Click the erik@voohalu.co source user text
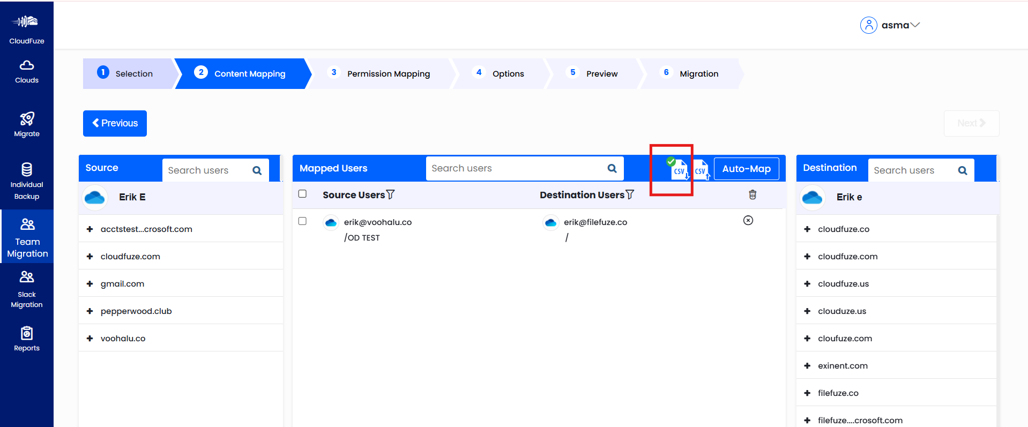This screenshot has width=1028, height=427. [x=378, y=222]
